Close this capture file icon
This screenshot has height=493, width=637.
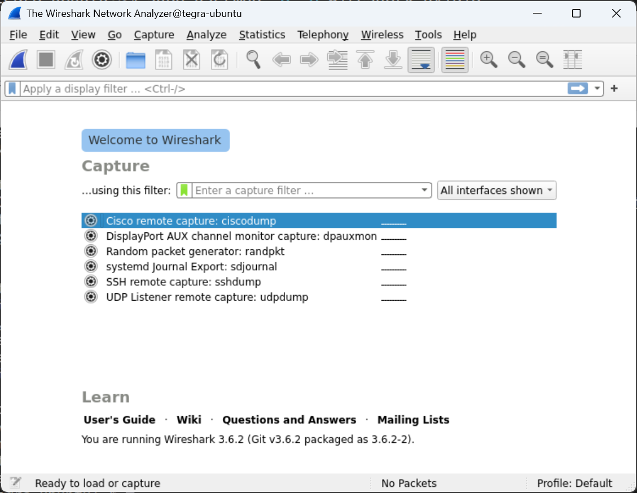coord(192,60)
